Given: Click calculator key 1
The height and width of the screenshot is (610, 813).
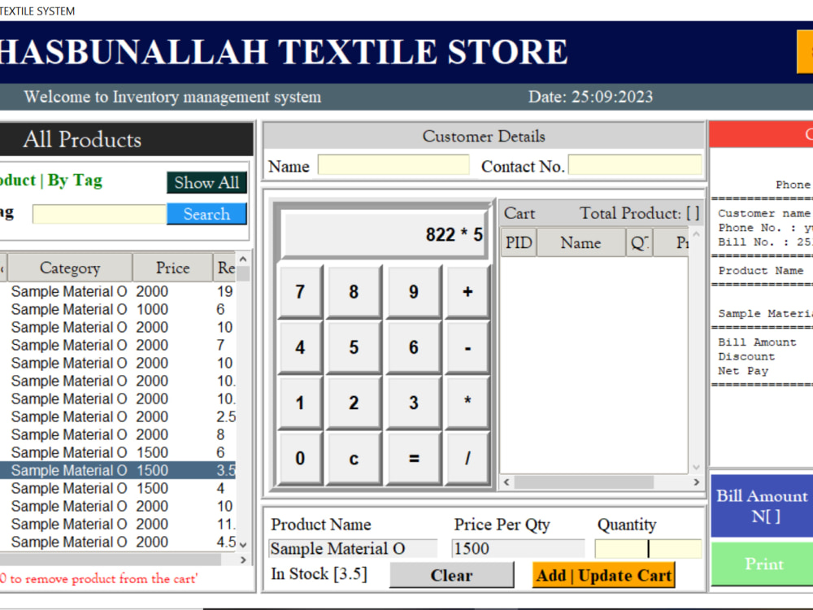Looking at the screenshot, I should point(300,403).
